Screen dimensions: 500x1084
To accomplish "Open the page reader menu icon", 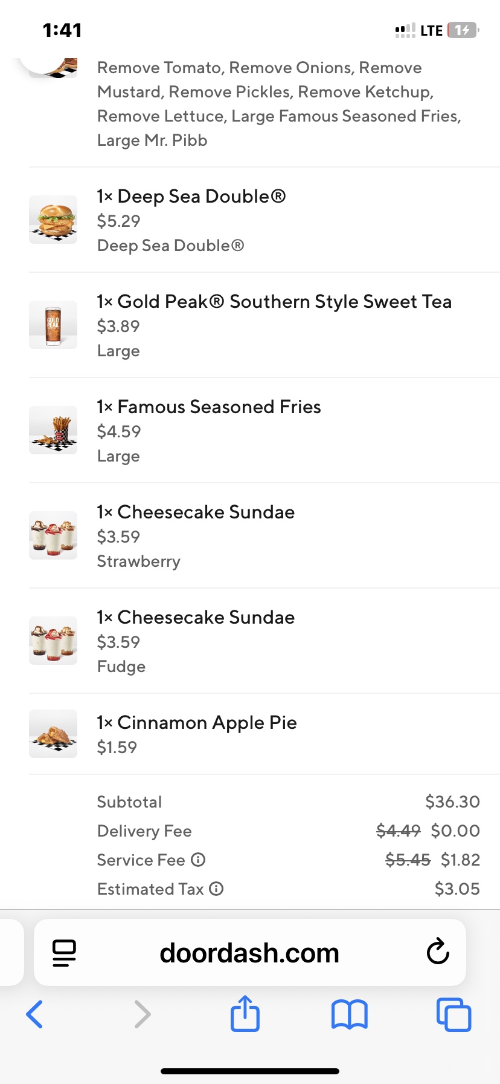I will click(64, 953).
